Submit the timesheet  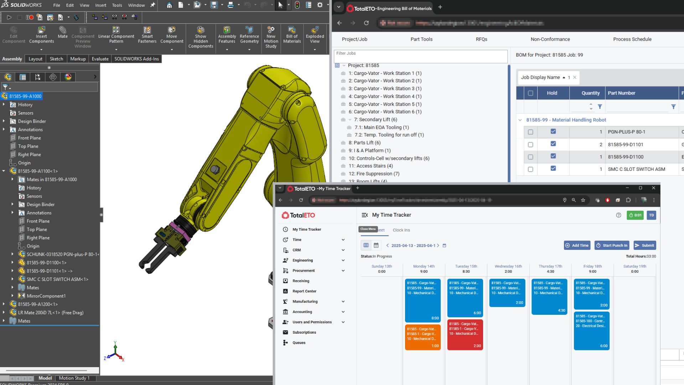tap(644, 245)
